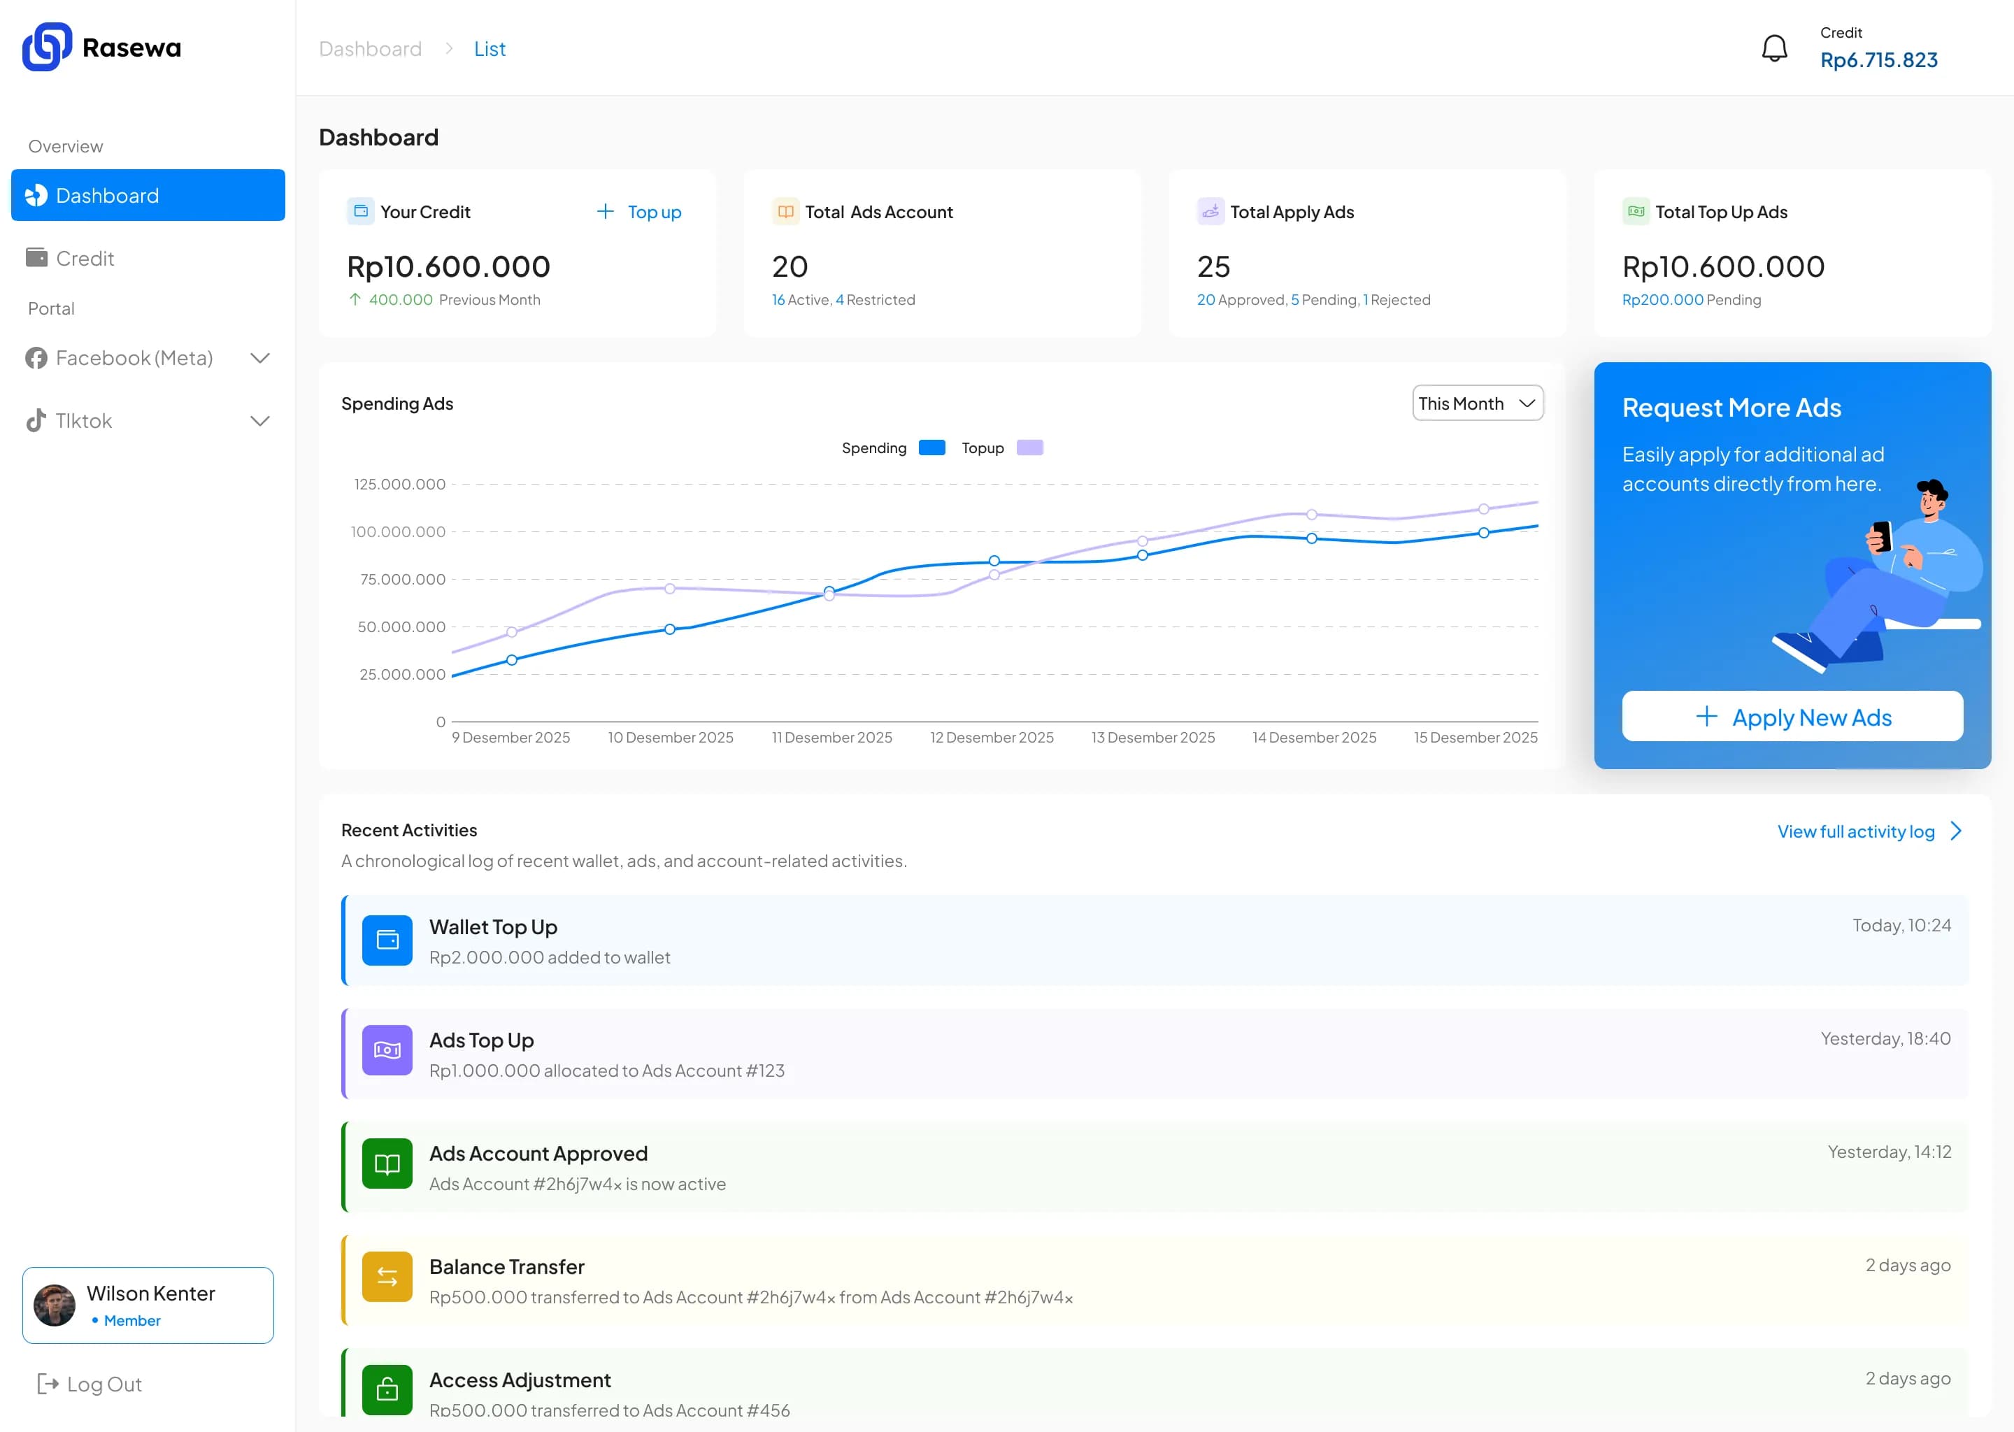Screen dimensions: 2014x1432
Task: Click the Ads Account Approved activity title
Action: click(x=538, y=1153)
